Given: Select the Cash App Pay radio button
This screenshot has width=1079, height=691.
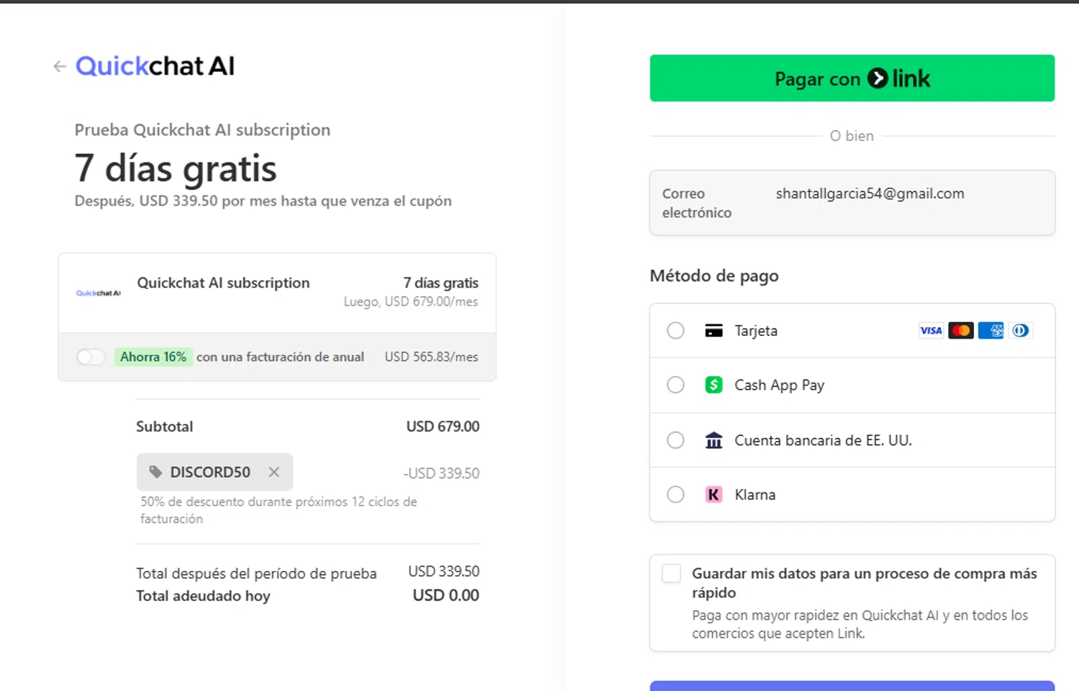Looking at the screenshot, I should [x=675, y=385].
